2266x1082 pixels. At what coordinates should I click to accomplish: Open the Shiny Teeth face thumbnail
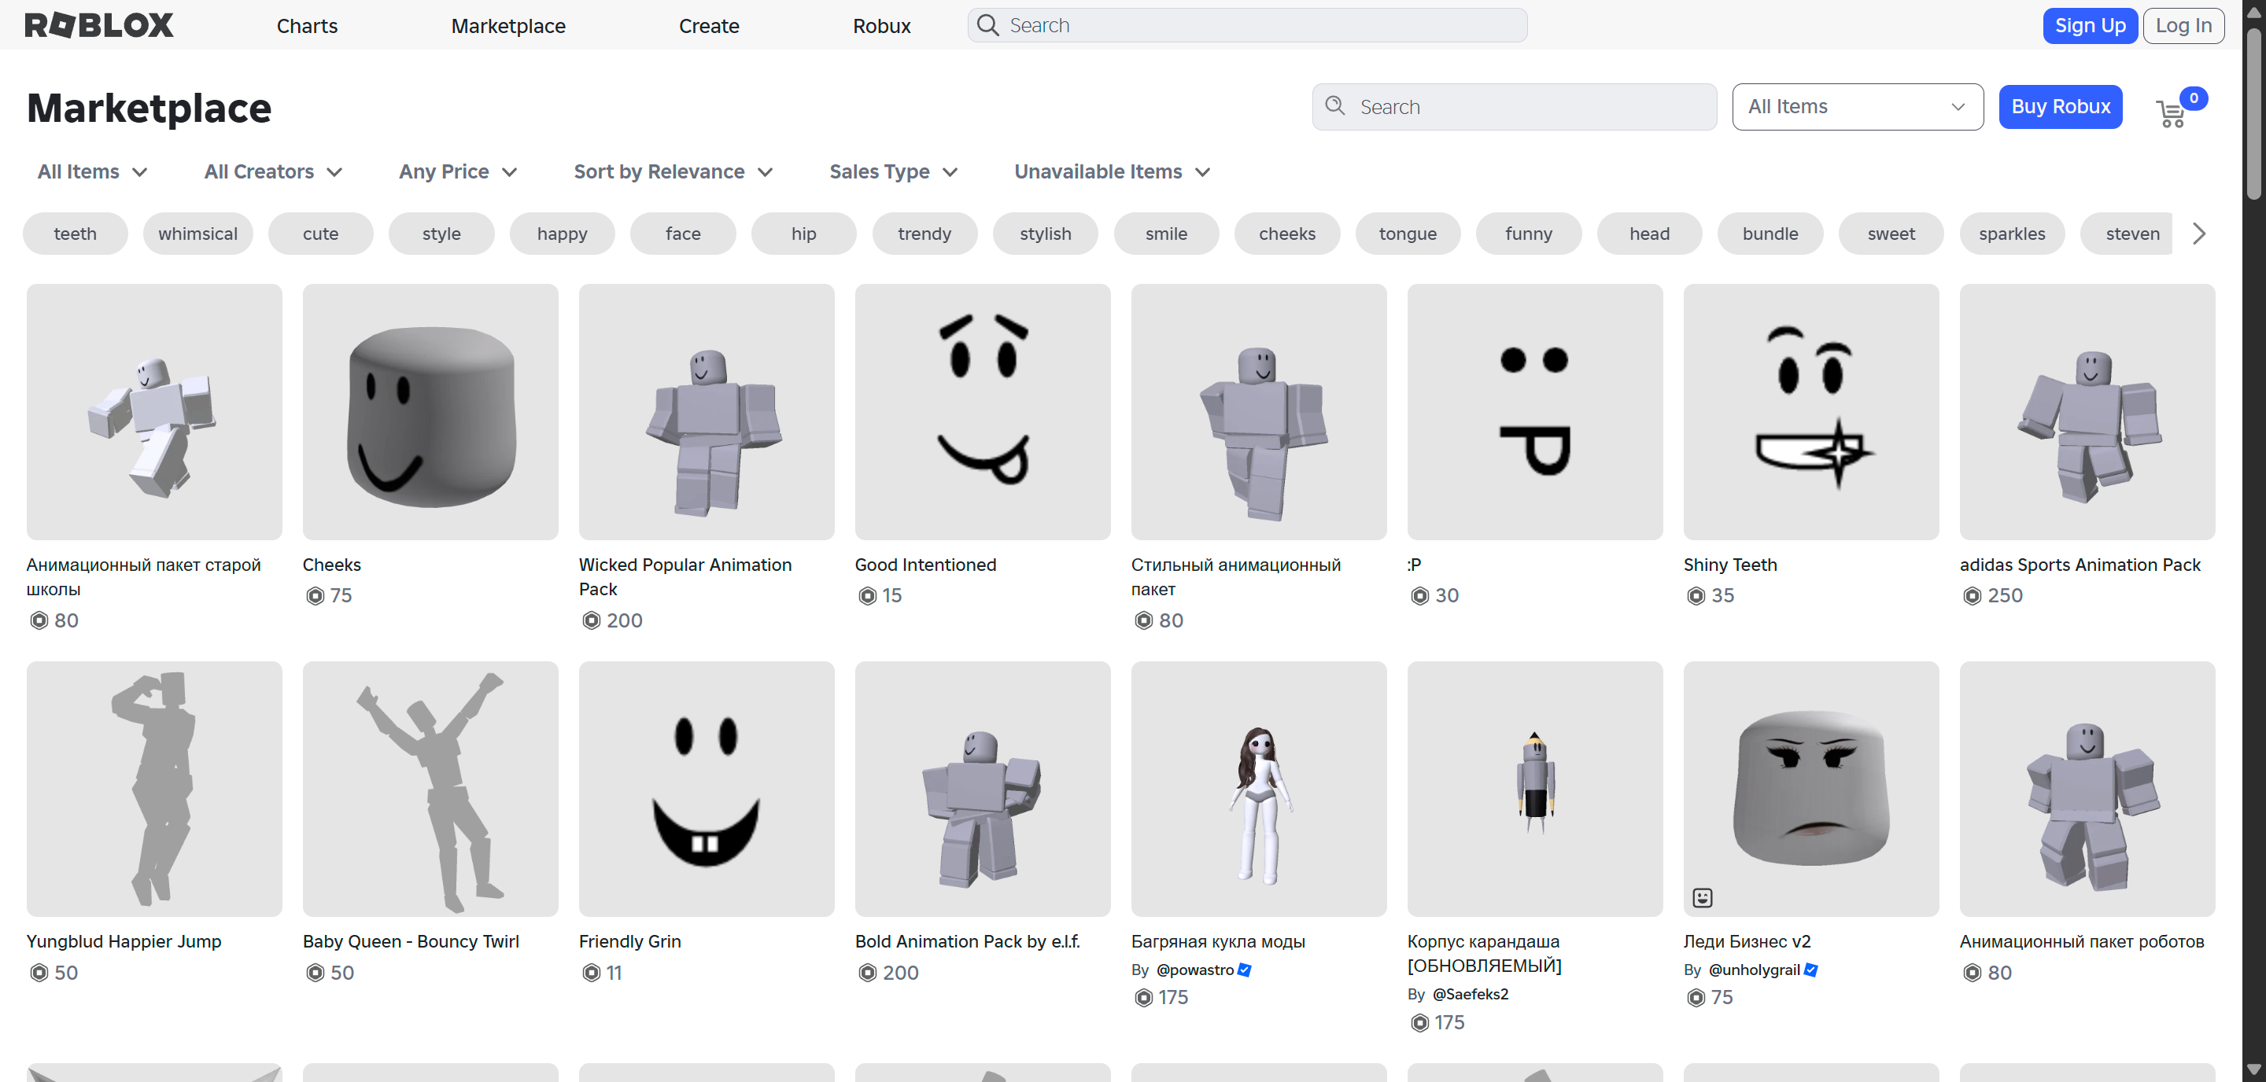1811,411
